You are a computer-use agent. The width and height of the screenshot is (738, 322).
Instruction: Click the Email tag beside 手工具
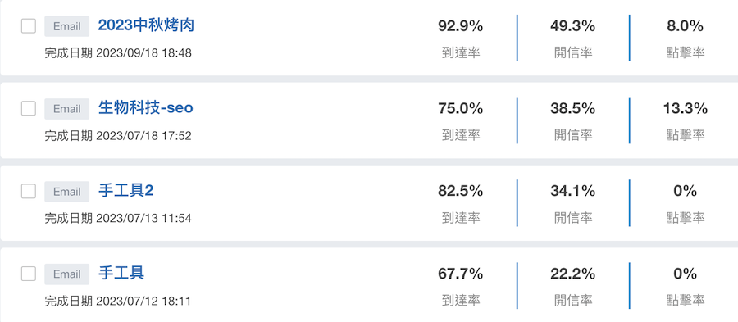coord(67,274)
